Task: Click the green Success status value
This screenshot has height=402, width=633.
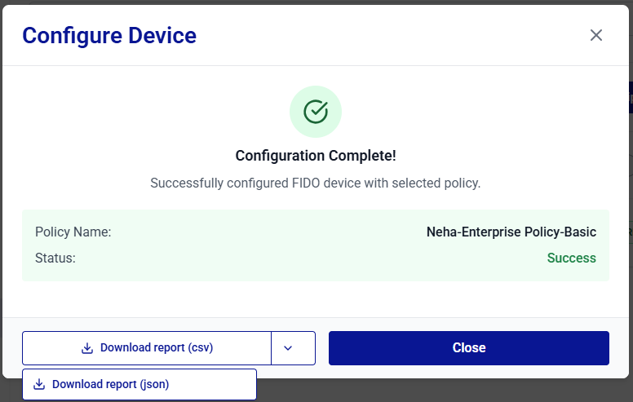Action: (x=571, y=258)
